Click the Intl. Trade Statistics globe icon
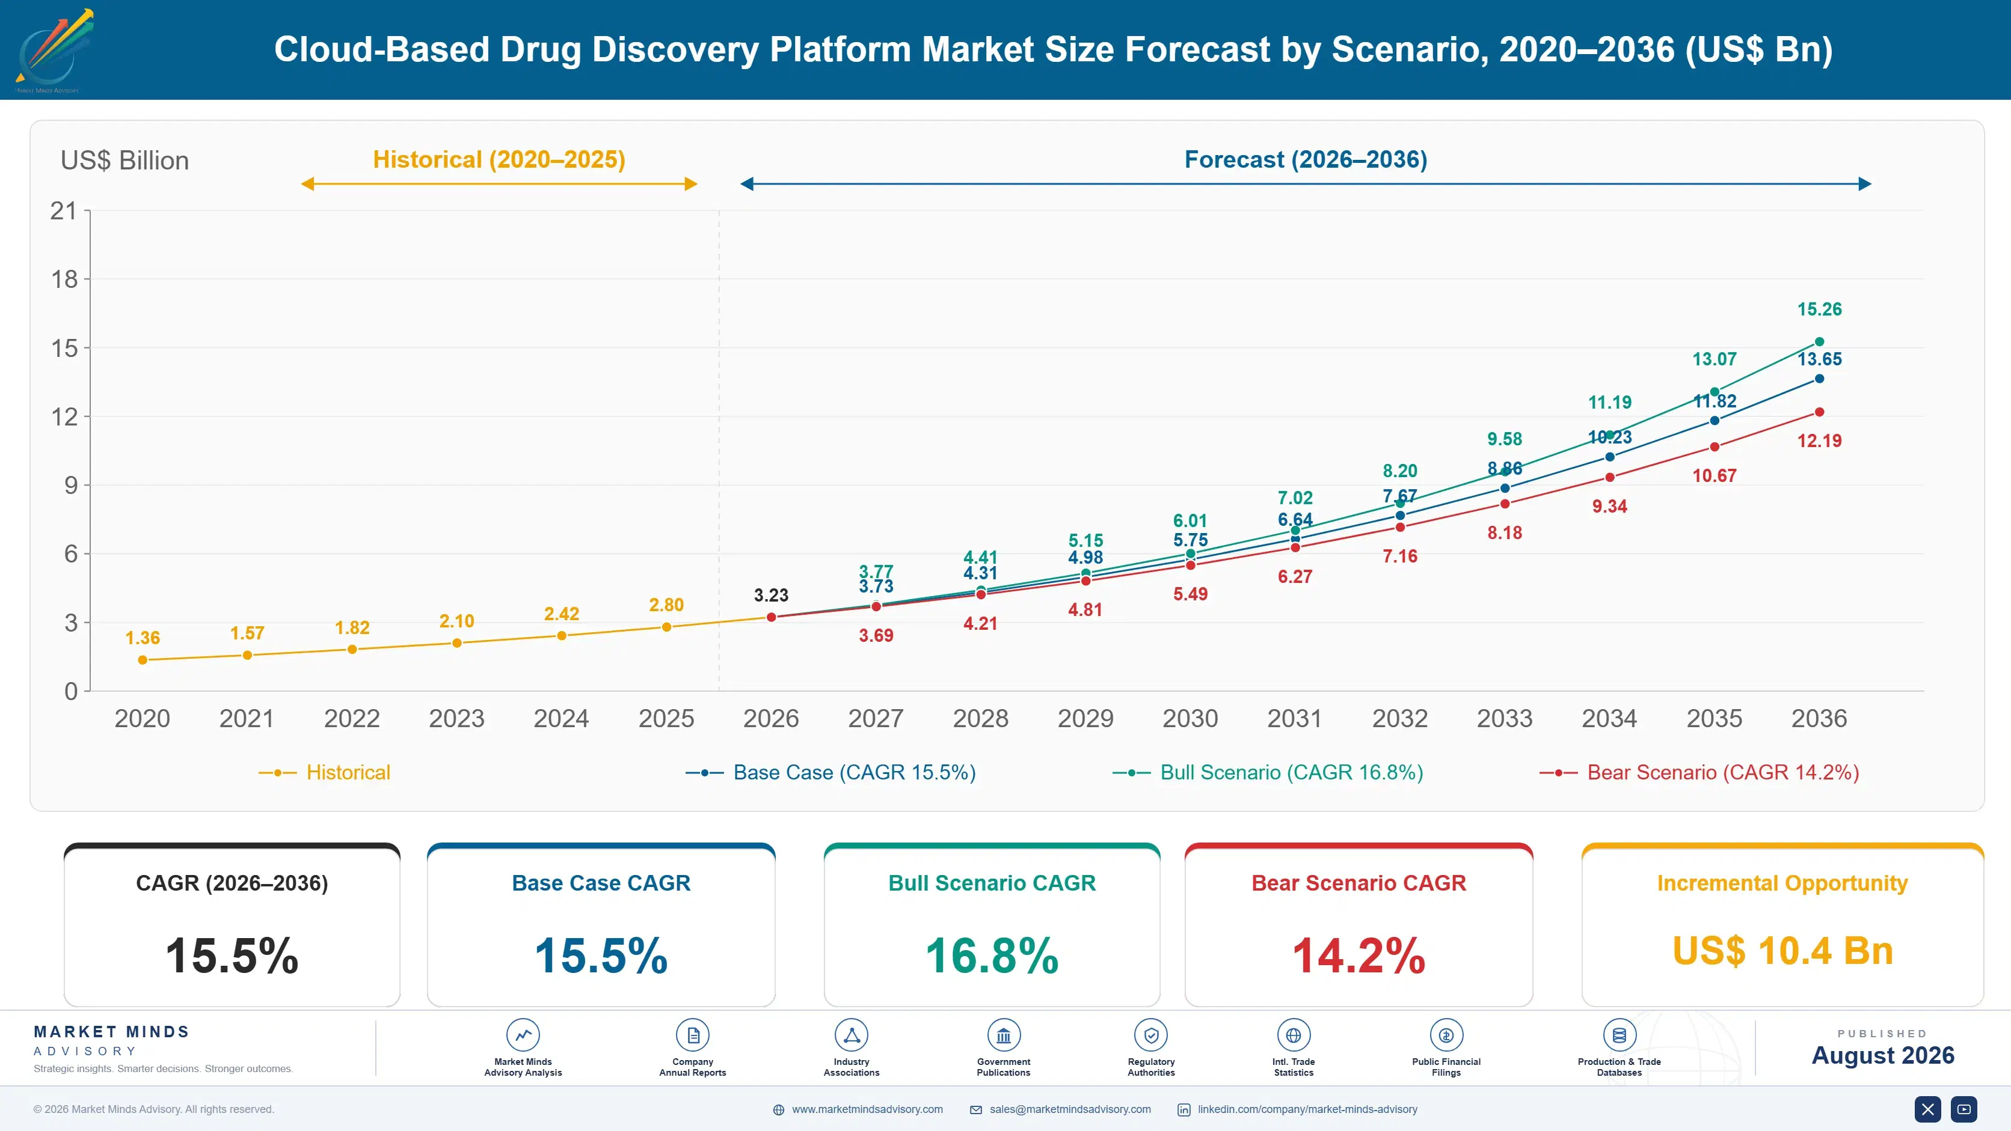Viewport: 2011px width, 1131px height. tap(1294, 1035)
